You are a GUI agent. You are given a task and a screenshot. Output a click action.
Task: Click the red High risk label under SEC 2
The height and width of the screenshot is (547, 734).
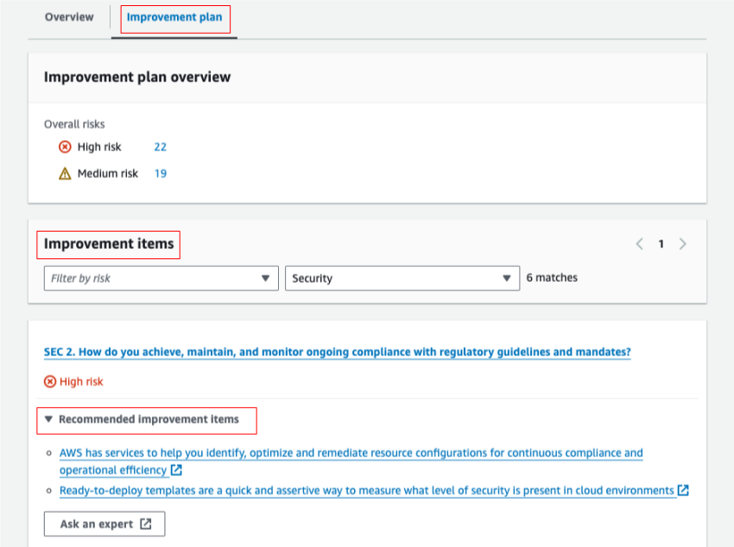[x=81, y=382]
